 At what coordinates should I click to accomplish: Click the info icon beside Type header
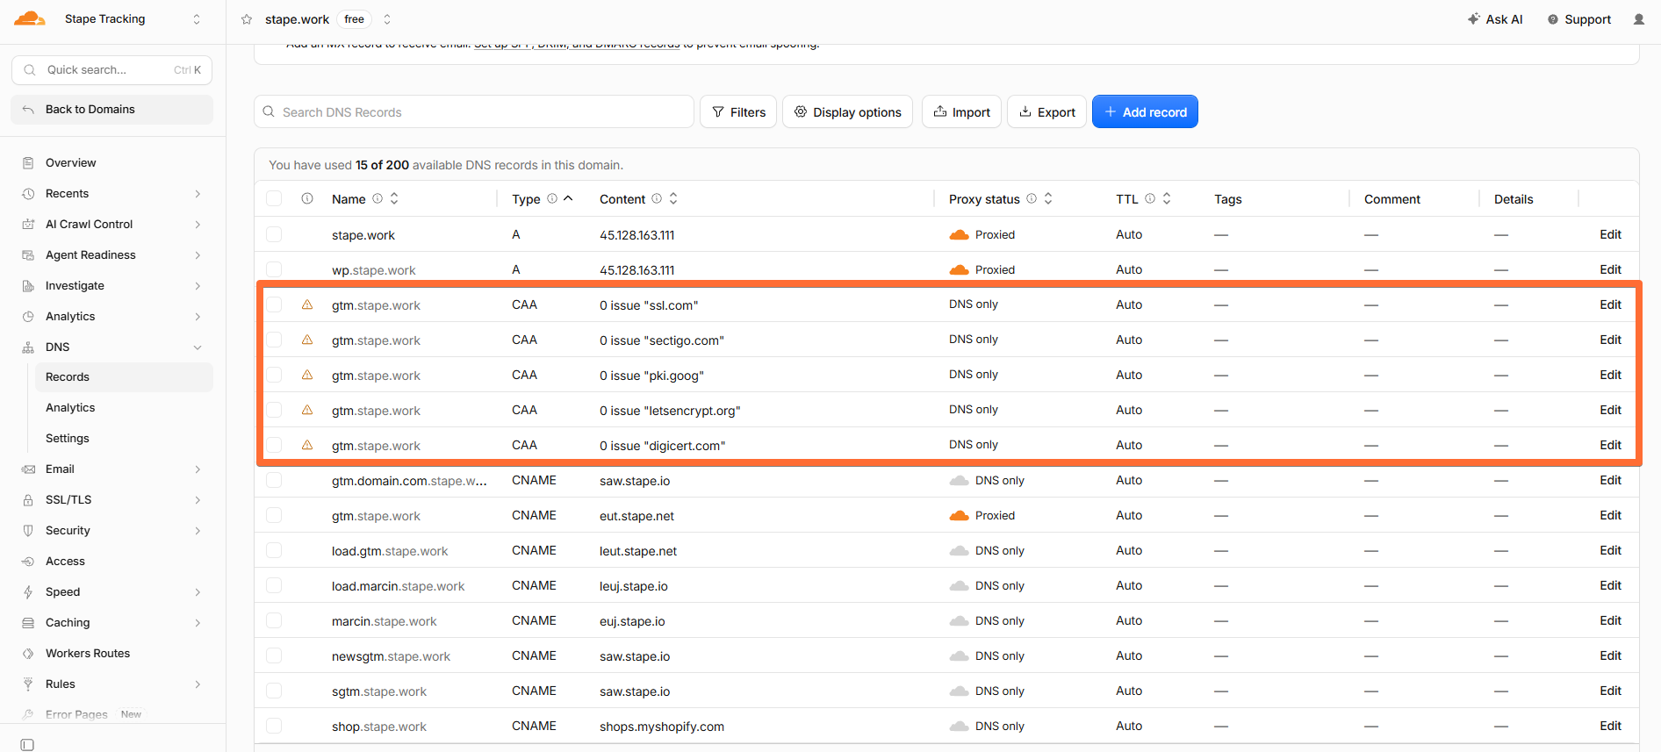pos(552,198)
